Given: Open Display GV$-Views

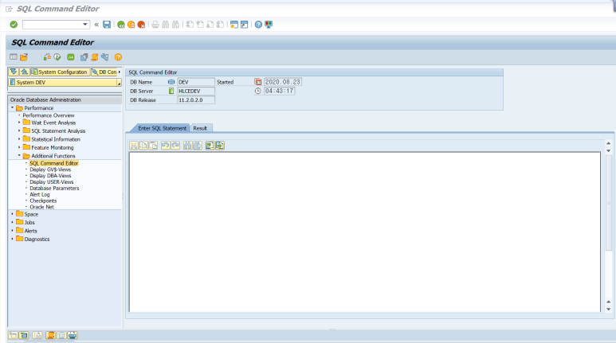Looking at the screenshot, I should (50, 170).
